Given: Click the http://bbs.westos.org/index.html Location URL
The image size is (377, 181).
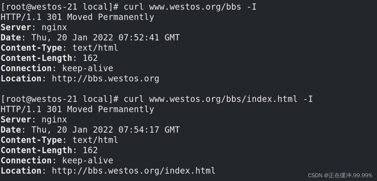Looking at the screenshot, I should [x=133, y=171].
